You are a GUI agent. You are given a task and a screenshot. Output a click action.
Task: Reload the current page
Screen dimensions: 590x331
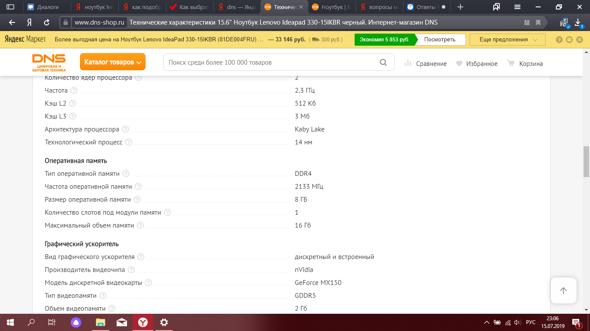point(47,22)
